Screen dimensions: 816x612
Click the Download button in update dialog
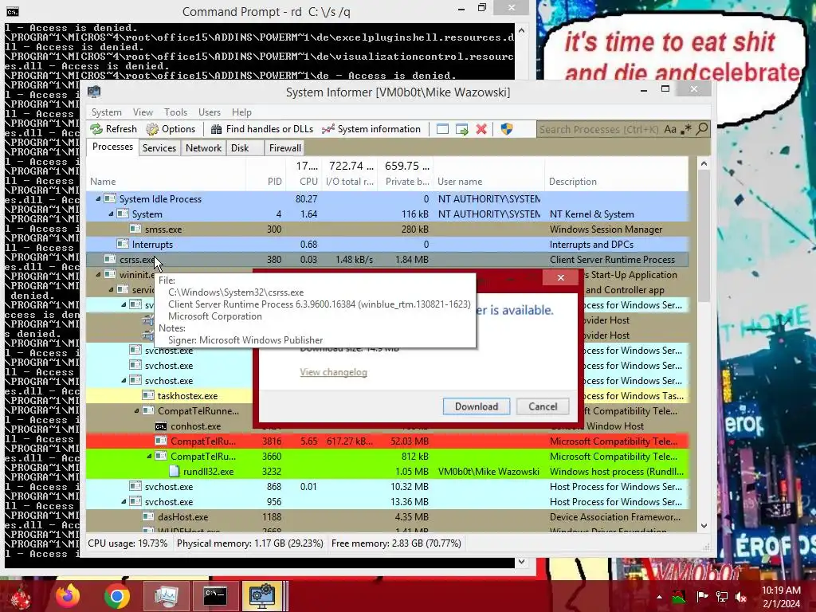(x=477, y=406)
